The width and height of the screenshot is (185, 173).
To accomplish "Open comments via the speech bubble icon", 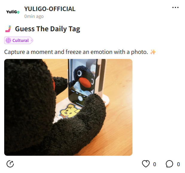I will (x=169, y=164).
